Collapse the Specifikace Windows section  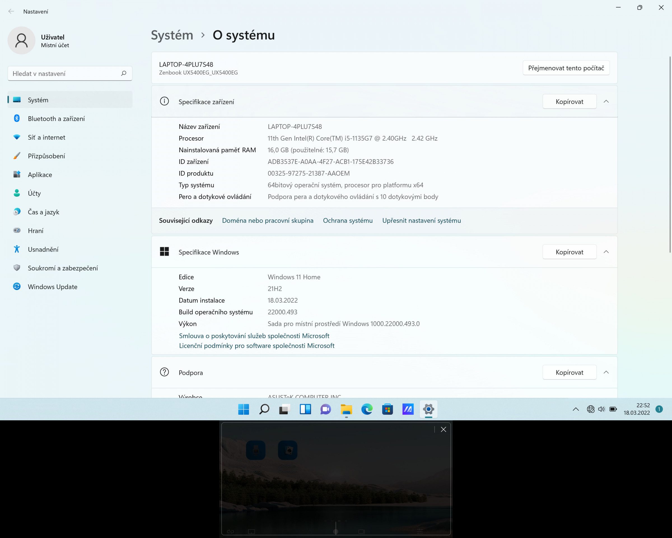click(x=606, y=252)
